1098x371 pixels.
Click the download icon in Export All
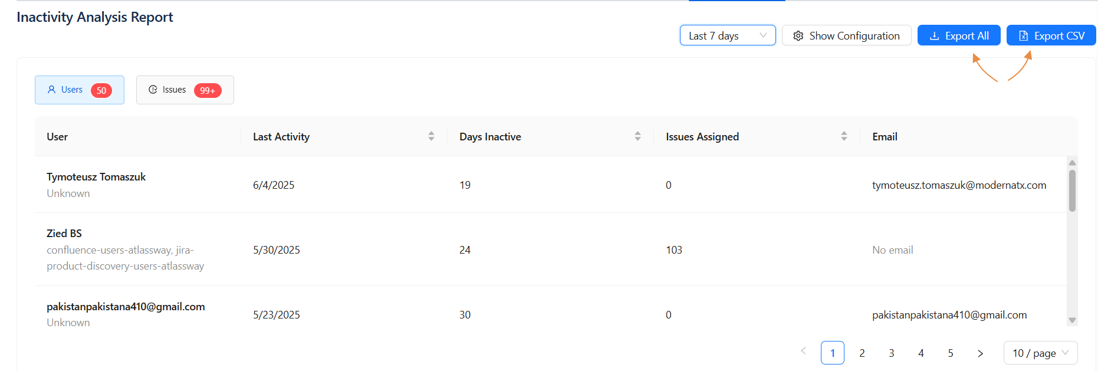(x=934, y=36)
